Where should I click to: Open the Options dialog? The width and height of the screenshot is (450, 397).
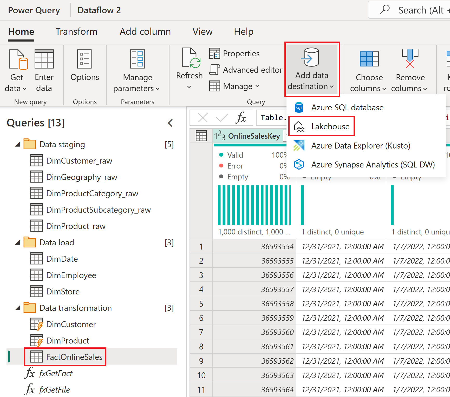pos(85,65)
